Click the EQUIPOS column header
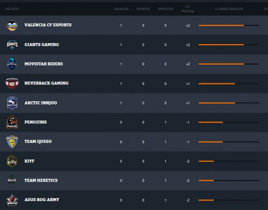Viewport: 268px width, 210px height. tap(12, 9)
